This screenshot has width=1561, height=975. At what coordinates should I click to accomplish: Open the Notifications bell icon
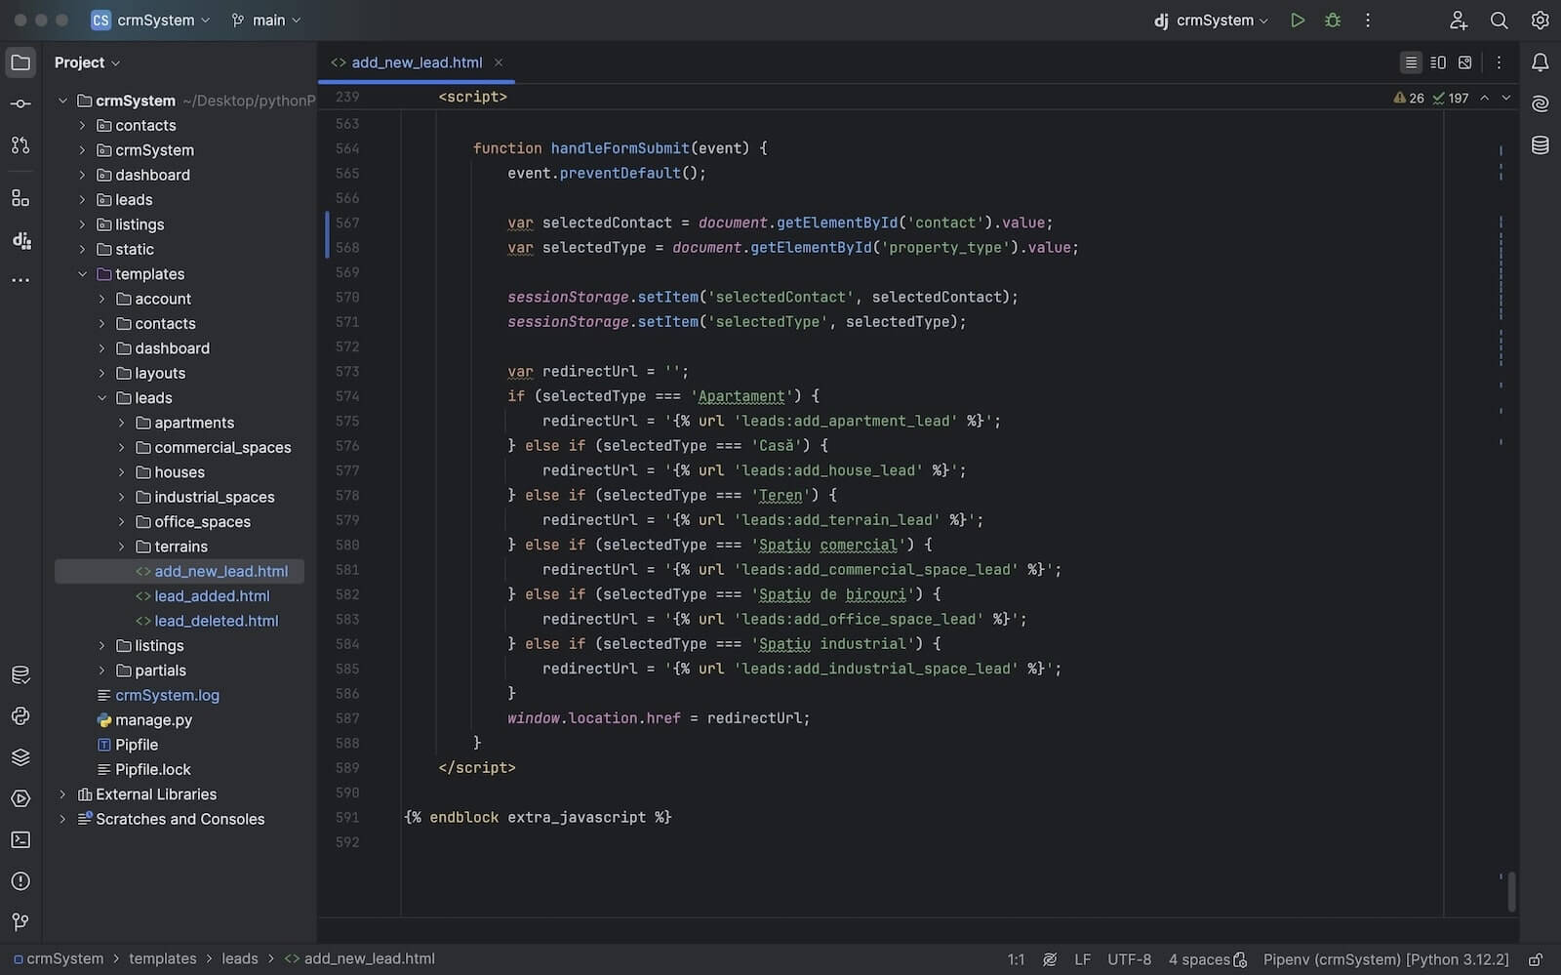[x=1541, y=62]
